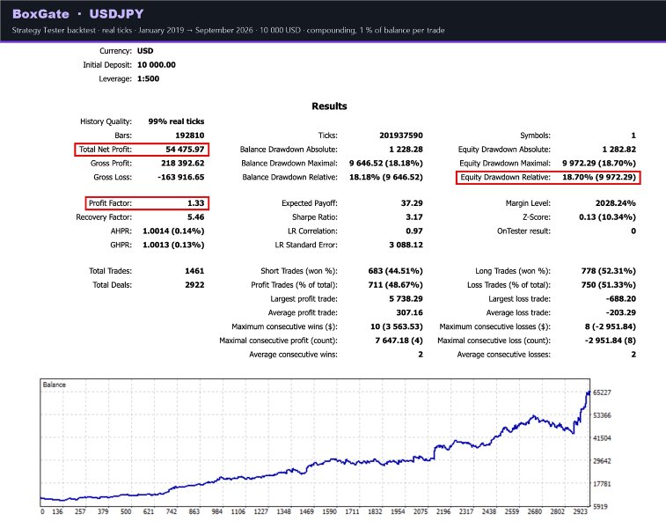Select the Leverage value 1:500
666x528 pixels.
click(x=148, y=78)
